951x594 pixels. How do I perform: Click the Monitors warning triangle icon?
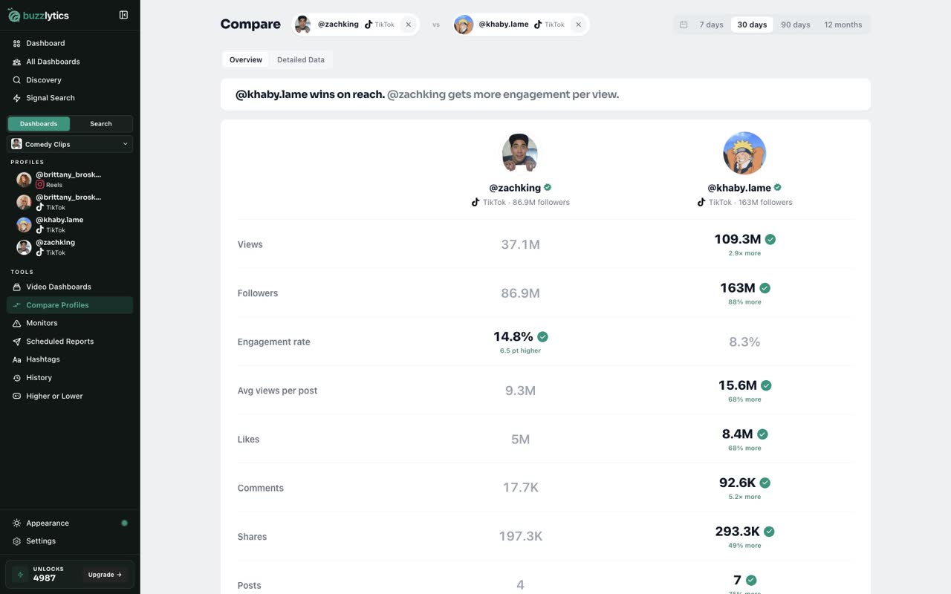tap(16, 323)
